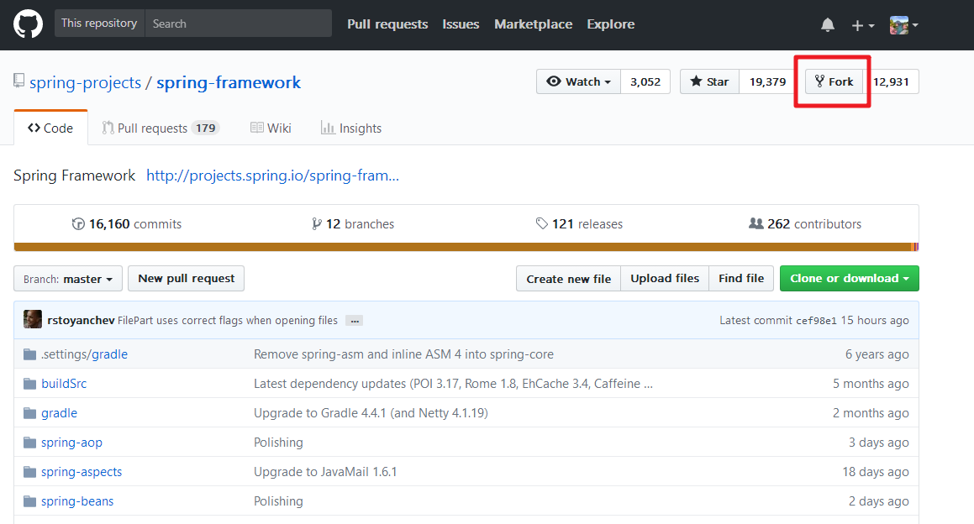
Task: Open the 'Upgrade to Gradle 4.4.1' commit message
Action: click(371, 413)
